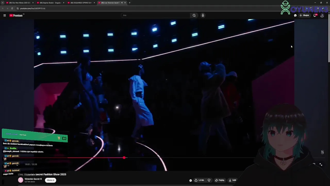
Task: Click the youtube.com URL address bar
Action: coord(33,9)
